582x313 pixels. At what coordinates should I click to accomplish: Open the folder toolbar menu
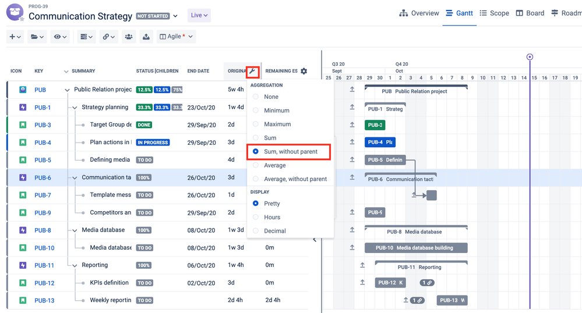37,37
